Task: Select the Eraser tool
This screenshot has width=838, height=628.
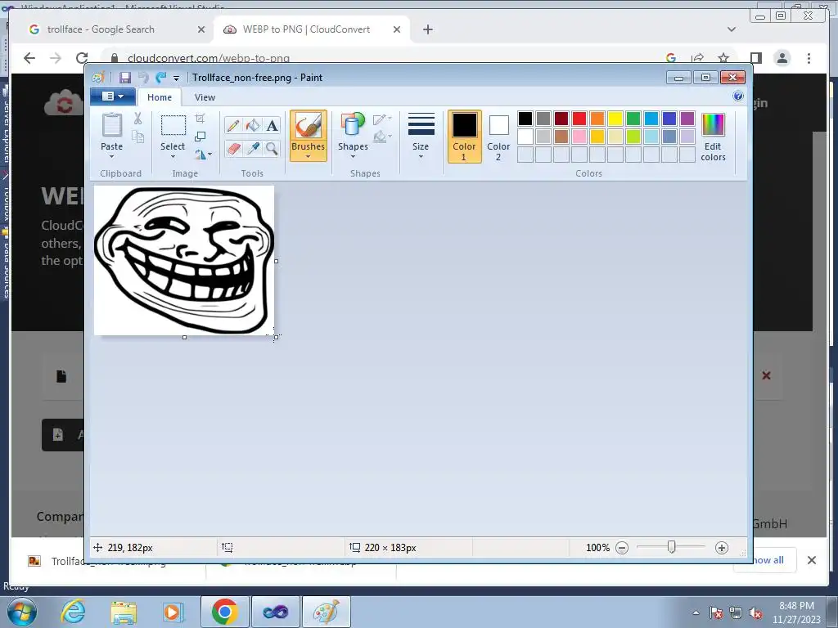Action: pos(233,148)
